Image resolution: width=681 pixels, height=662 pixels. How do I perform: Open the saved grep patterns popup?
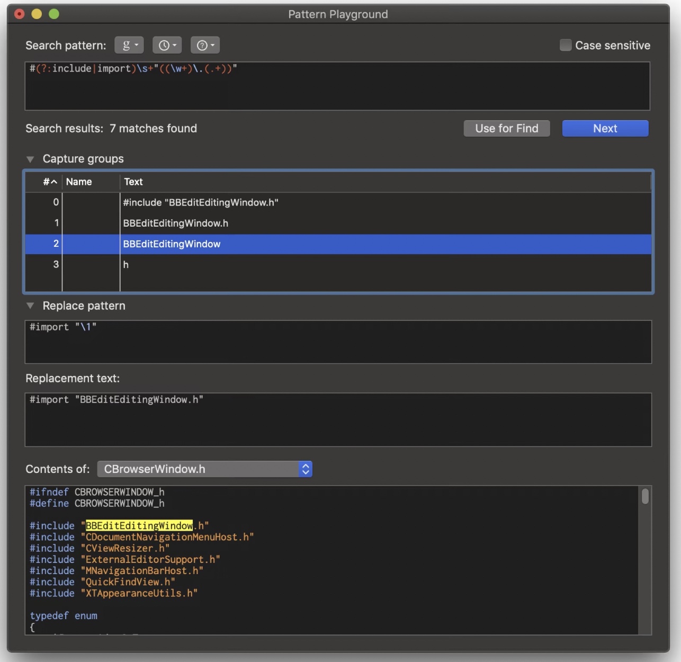click(129, 46)
